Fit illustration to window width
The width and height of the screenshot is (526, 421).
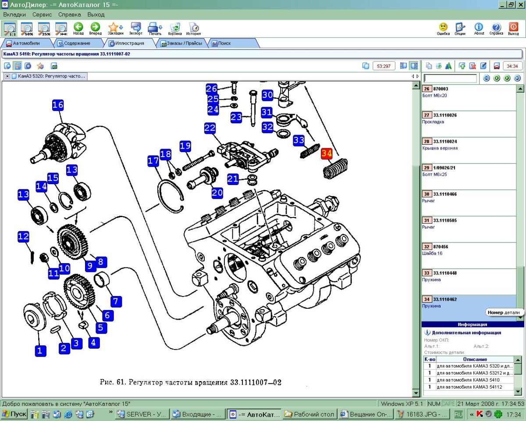tap(61, 29)
